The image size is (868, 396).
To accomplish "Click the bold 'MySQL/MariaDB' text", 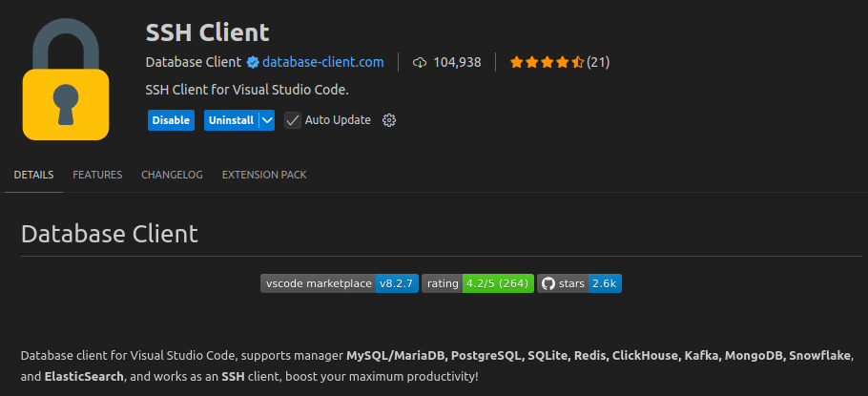I will click(x=396, y=356).
